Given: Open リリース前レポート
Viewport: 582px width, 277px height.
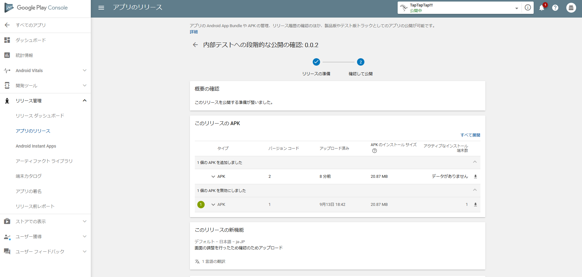Looking at the screenshot, I should tap(35, 206).
